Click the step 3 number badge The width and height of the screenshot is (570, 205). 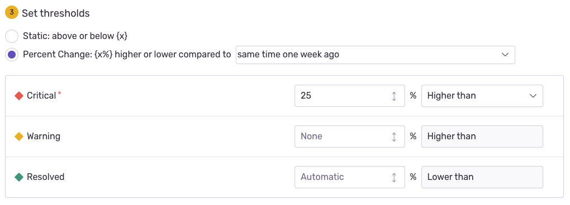(12, 13)
